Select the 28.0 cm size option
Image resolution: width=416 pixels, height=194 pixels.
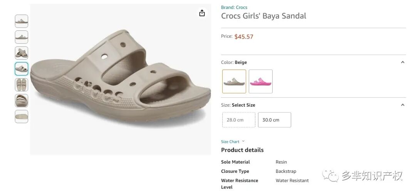(x=239, y=120)
